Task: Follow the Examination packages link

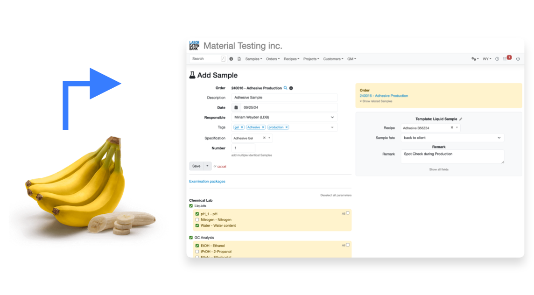Action: coord(207,181)
